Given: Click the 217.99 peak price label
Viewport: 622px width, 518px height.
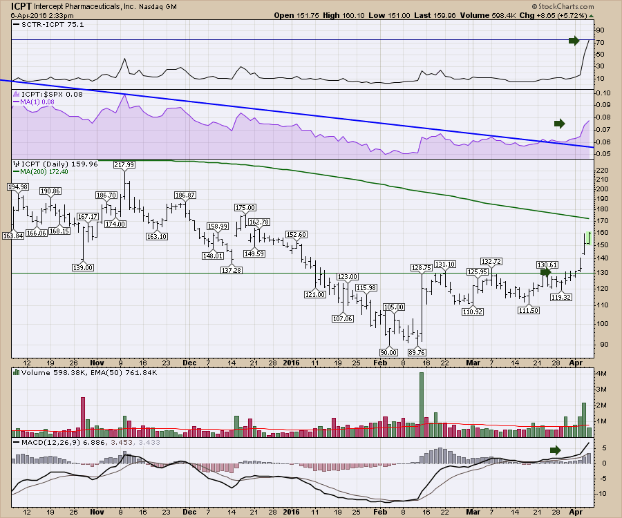Looking at the screenshot, I should (x=124, y=165).
